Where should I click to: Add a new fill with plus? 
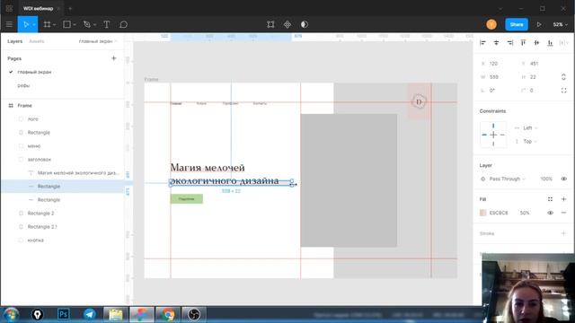(563, 199)
